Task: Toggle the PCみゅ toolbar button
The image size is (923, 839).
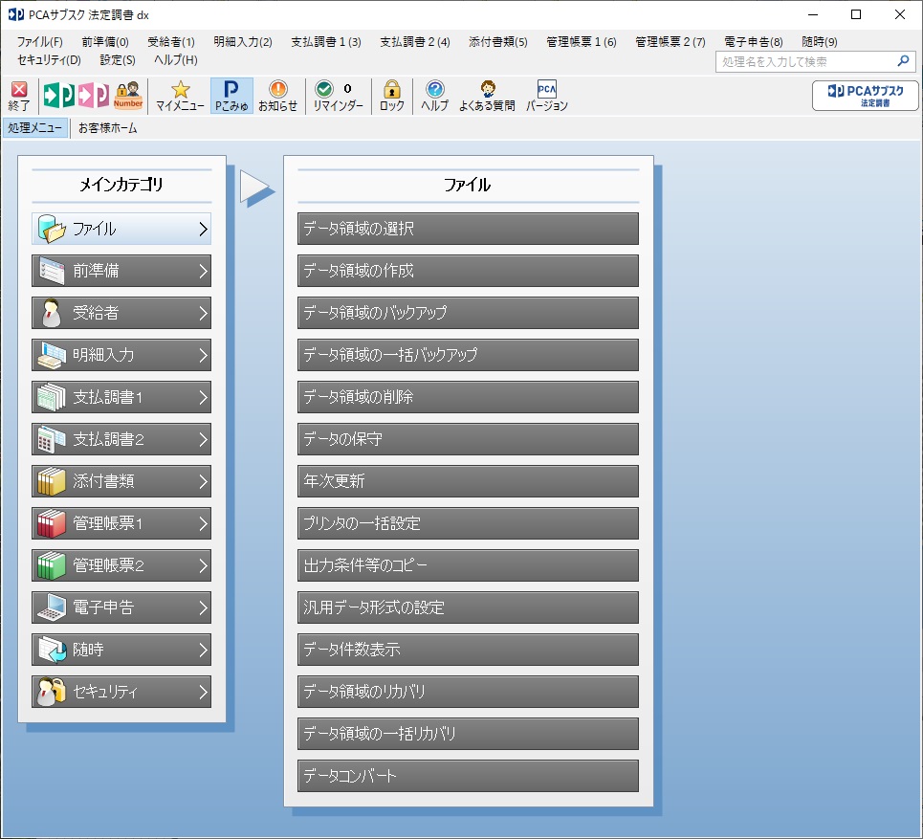Action: (x=231, y=96)
